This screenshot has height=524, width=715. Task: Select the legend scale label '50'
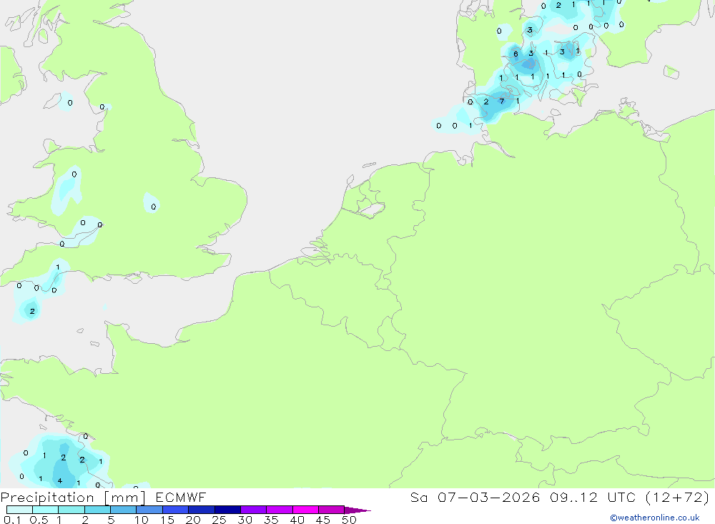[x=349, y=520]
